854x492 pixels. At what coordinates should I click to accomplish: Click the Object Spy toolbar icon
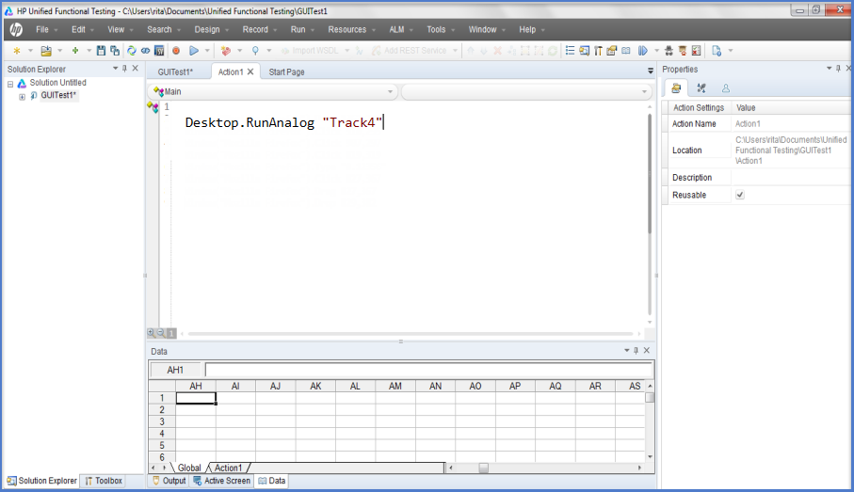click(669, 51)
